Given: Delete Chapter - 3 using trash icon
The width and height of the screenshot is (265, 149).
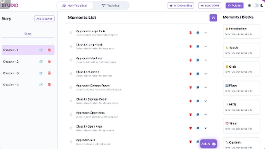Looking at the screenshot, I should (x=49, y=73).
